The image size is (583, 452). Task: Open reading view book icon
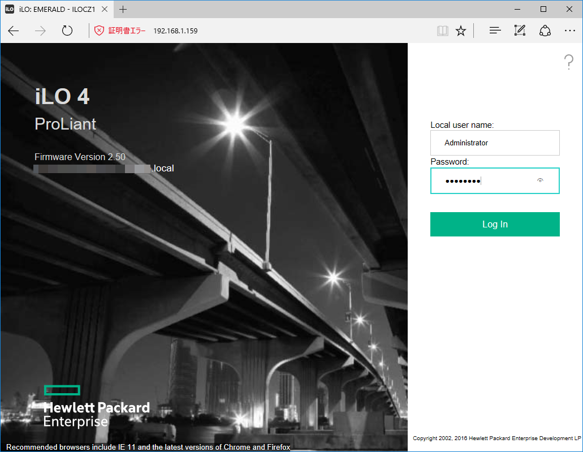[x=442, y=31]
